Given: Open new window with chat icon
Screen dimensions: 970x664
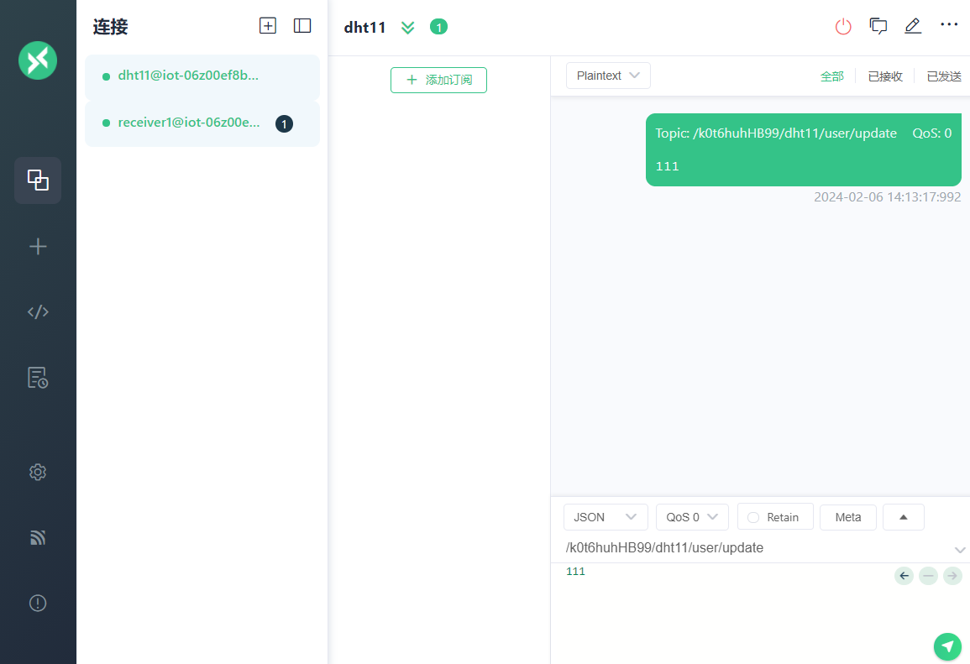Looking at the screenshot, I should (x=878, y=26).
